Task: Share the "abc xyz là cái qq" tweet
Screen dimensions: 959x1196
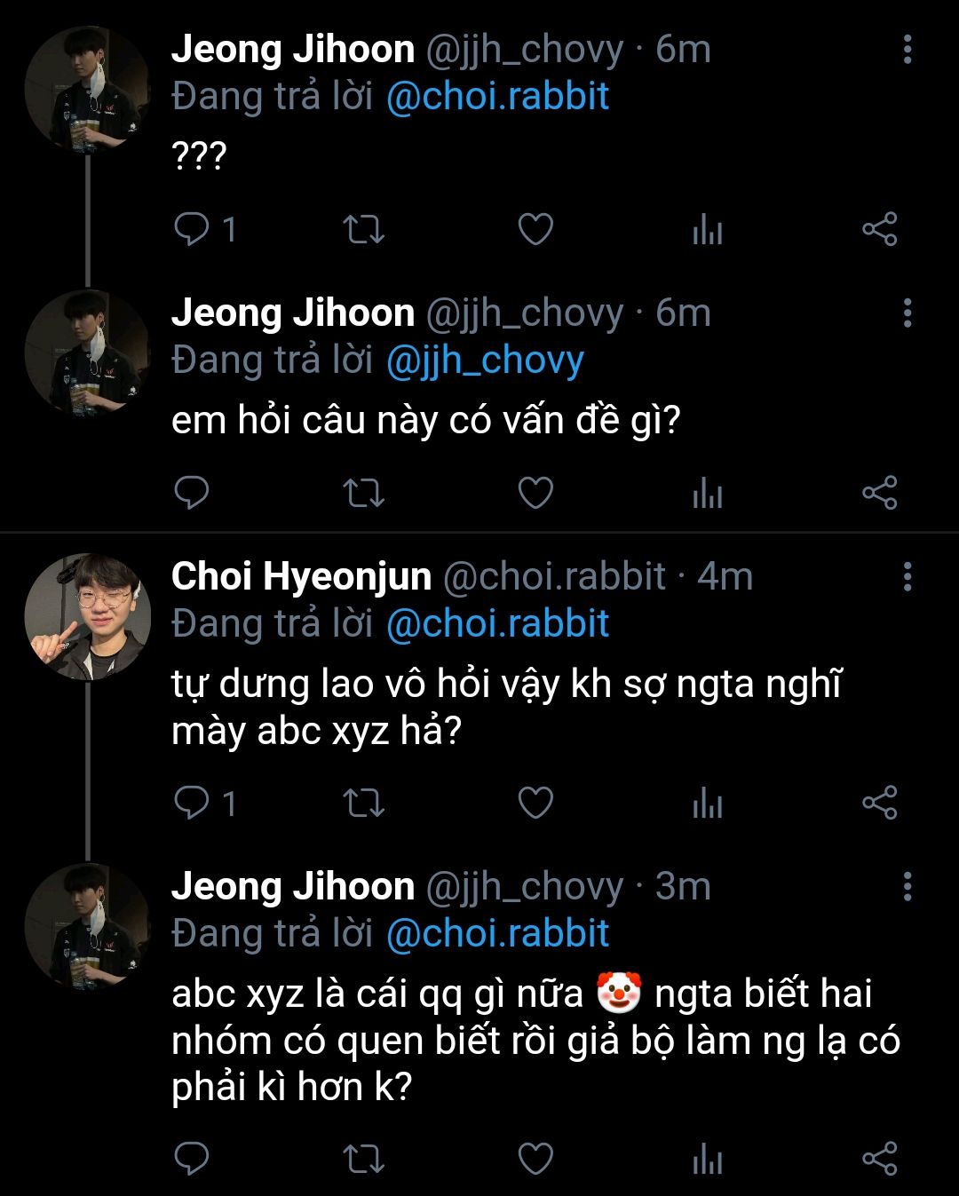Action: 880,1158
